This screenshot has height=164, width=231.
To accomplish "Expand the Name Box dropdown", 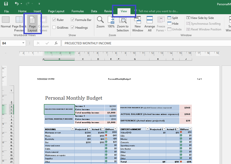I will [x=23, y=43].
